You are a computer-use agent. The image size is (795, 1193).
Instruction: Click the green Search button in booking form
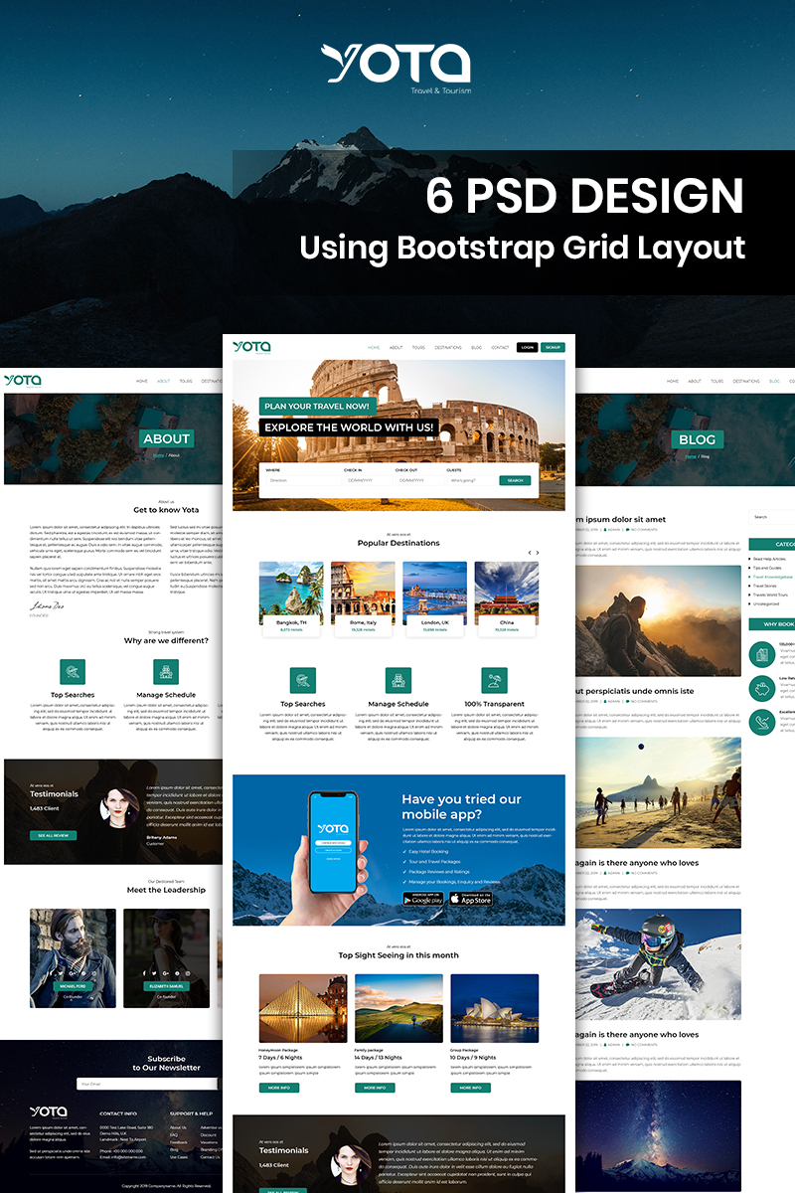(515, 480)
